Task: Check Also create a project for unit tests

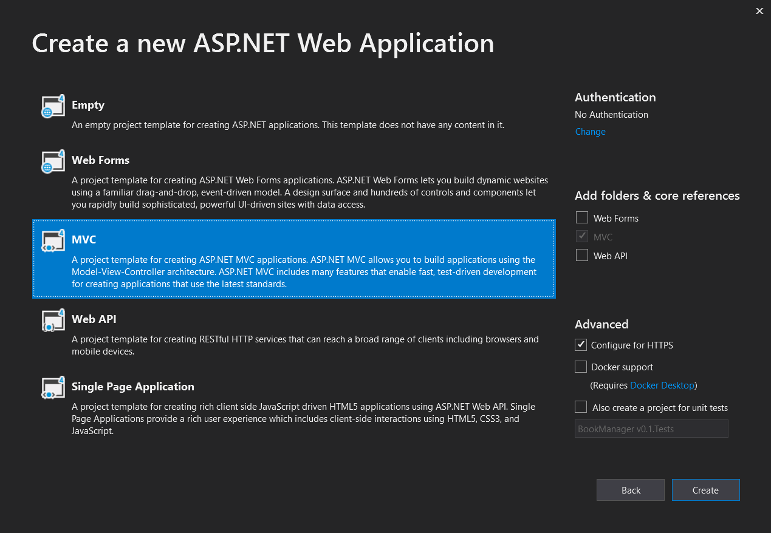Action: [581, 407]
